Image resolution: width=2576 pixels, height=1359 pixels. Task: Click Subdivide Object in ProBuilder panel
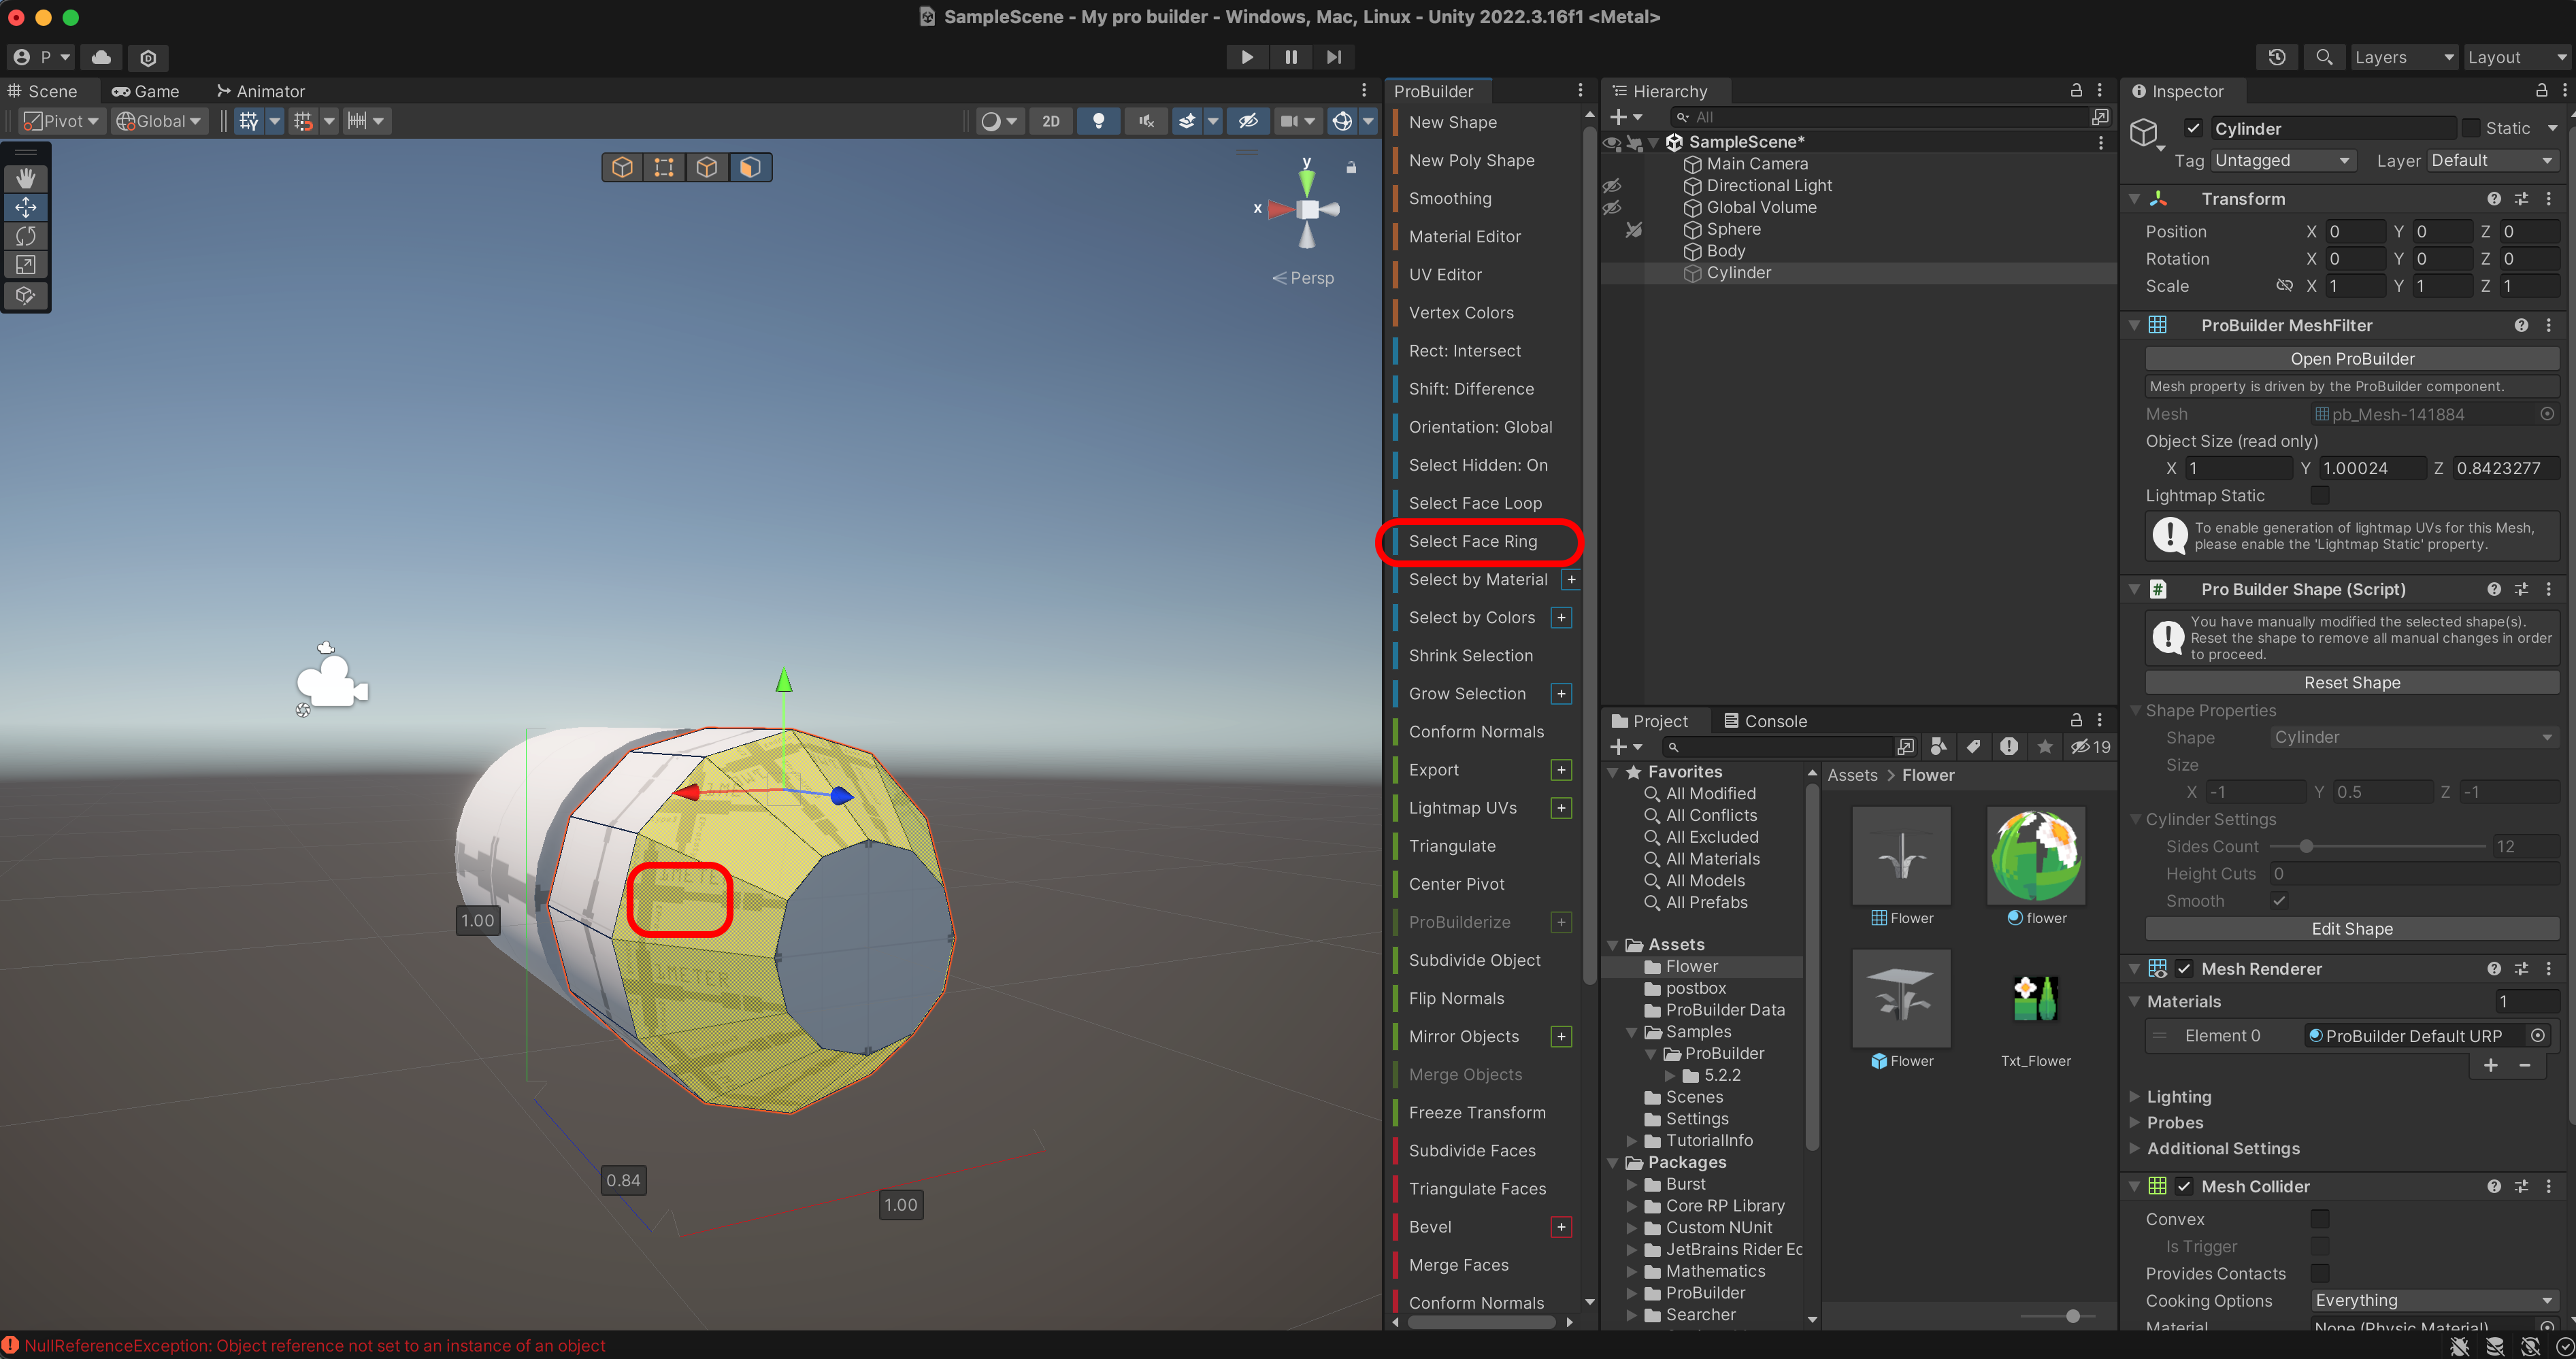tap(1474, 960)
